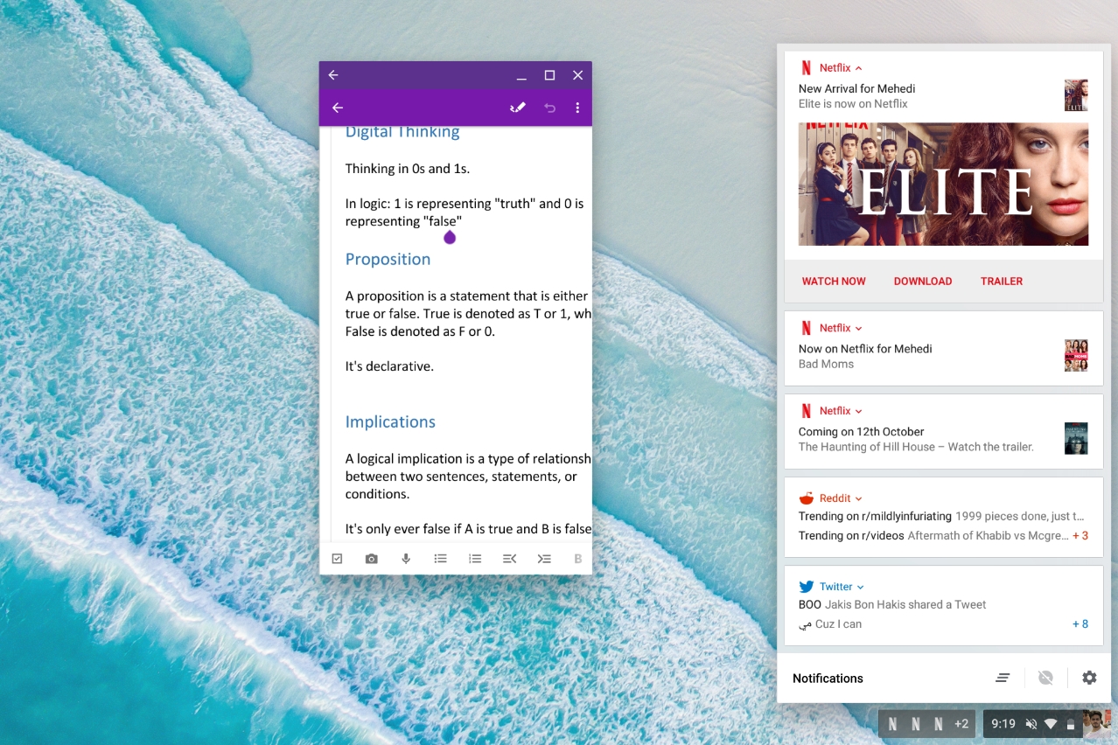Image resolution: width=1118 pixels, height=745 pixels.
Task: Expand the Twitter notification
Action: [860, 588]
